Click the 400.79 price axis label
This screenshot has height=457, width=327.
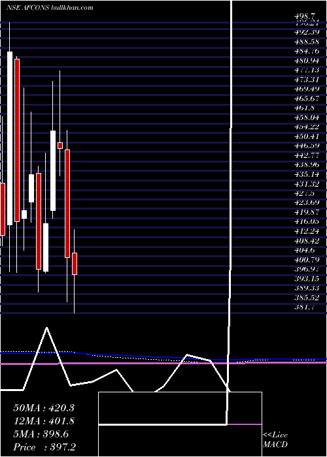[307, 260]
